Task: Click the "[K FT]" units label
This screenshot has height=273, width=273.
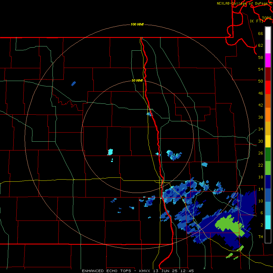Action: [256, 21]
